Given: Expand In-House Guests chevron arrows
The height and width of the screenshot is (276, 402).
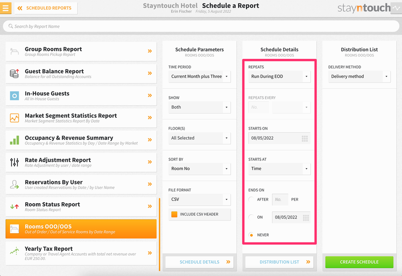Looking at the screenshot, I should [150, 95].
